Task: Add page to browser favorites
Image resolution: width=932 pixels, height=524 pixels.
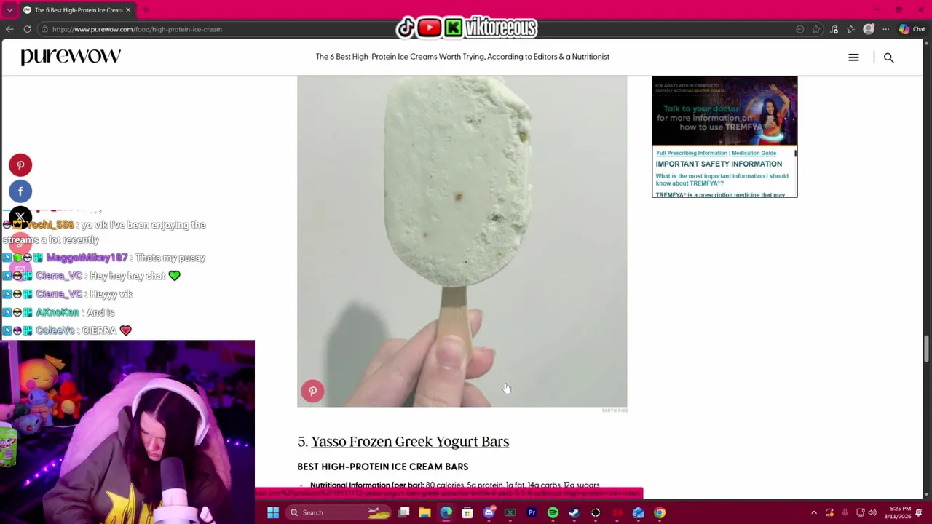Action: [x=816, y=29]
